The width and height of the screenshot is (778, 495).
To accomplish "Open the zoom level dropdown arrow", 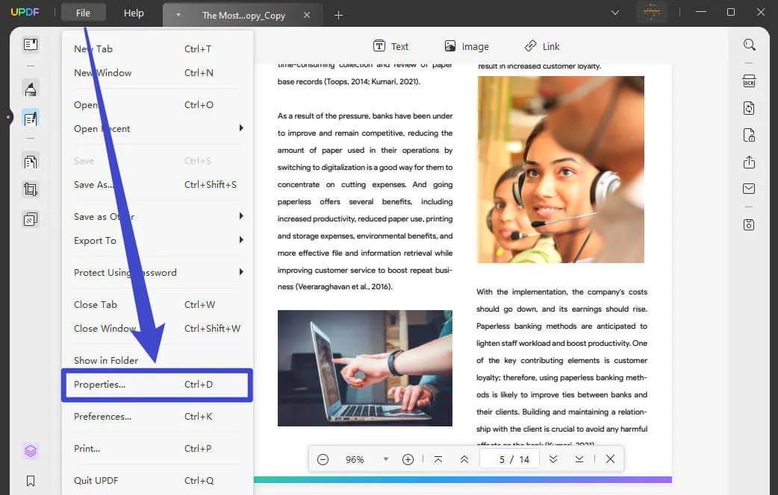I will tap(385, 459).
